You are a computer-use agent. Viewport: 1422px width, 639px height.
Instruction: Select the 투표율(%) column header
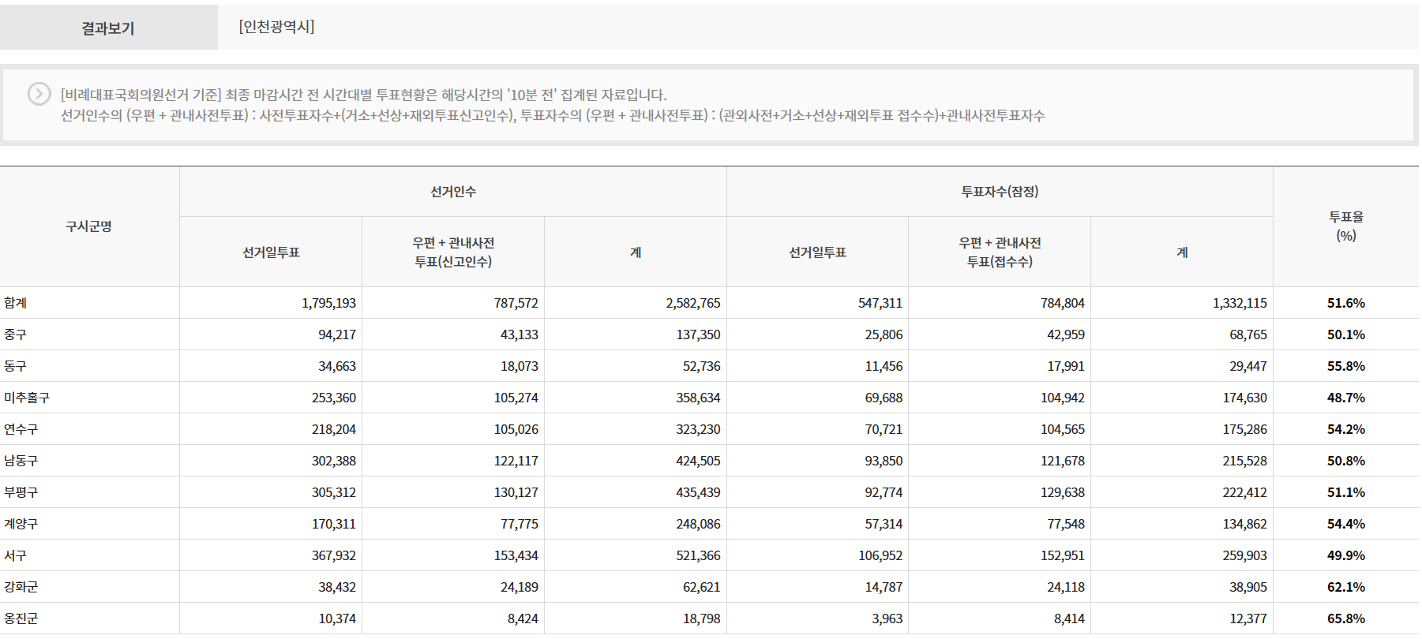tap(1345, 226)
